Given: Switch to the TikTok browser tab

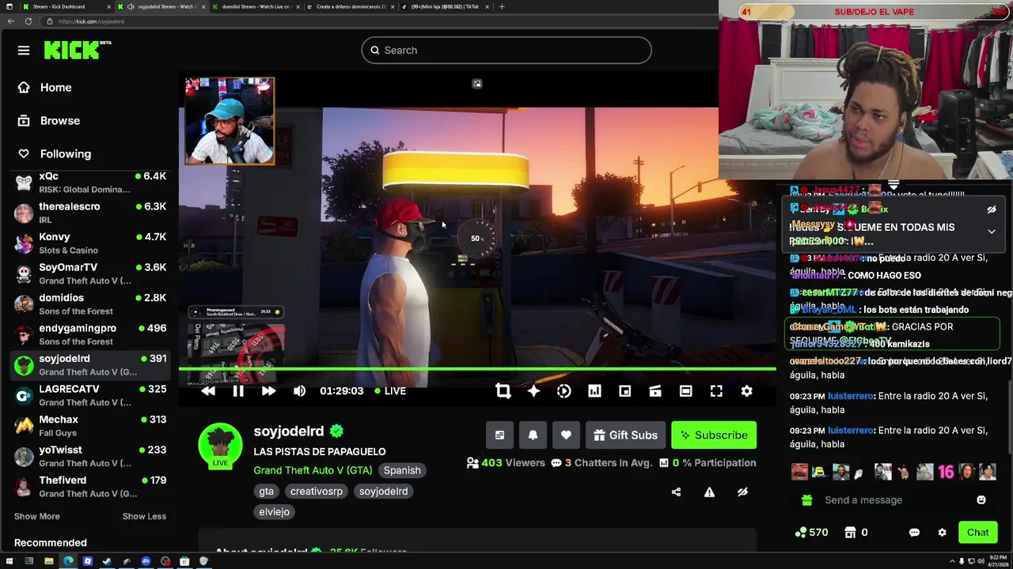Looking at the screenshot, I should (445, 6).
